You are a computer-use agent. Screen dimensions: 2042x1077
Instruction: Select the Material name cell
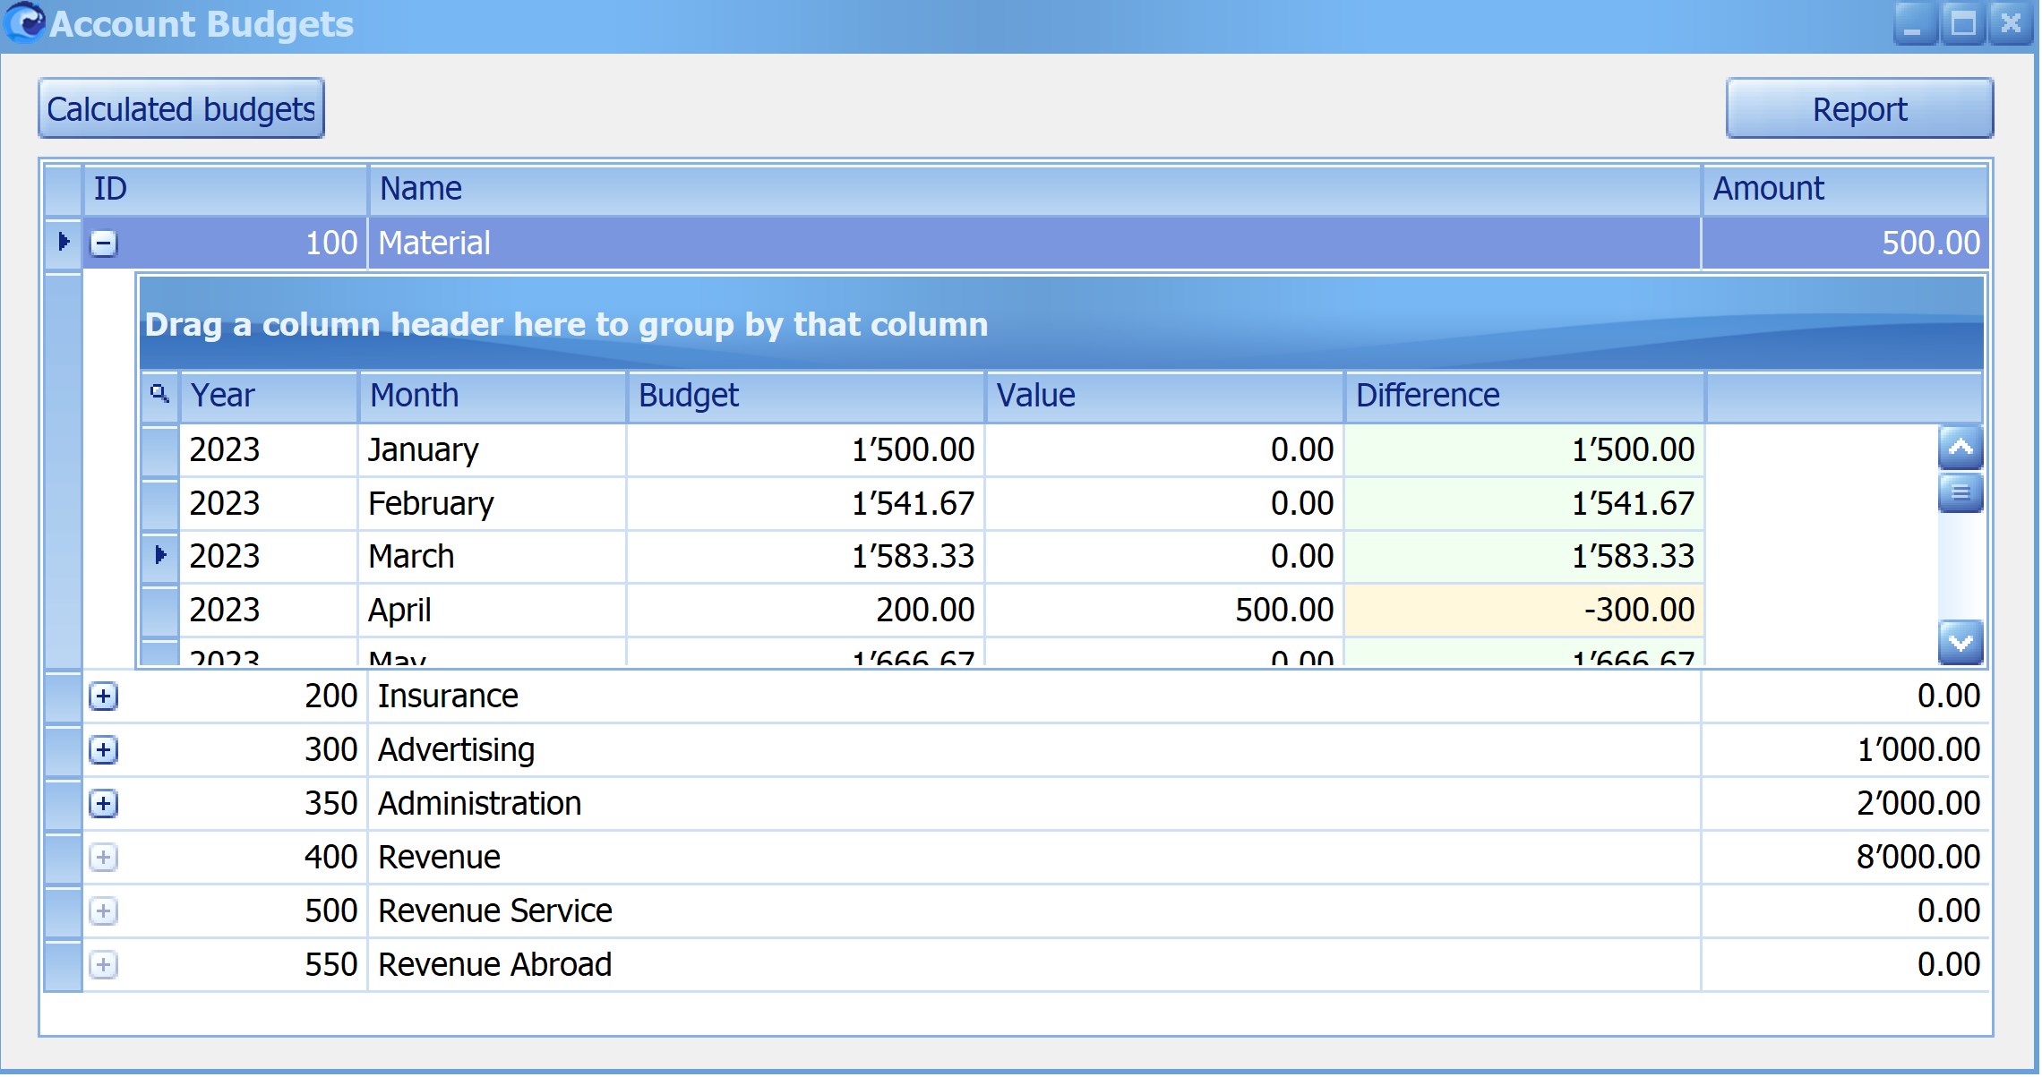coord(1034,243)
